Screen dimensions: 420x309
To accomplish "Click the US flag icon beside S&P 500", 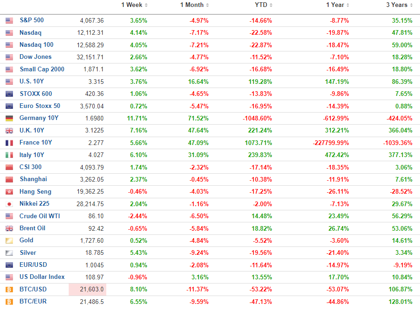I will [x=9, y=20].
